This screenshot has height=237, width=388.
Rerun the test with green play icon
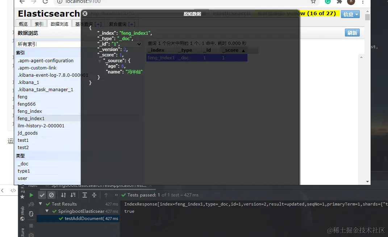coord(31,195)
